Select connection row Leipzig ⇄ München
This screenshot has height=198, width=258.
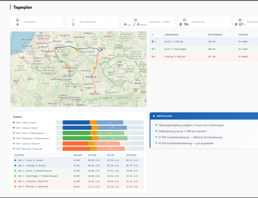pos(204,56)
